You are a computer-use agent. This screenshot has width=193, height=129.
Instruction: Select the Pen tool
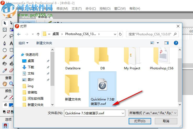click(x=5, y=43)
